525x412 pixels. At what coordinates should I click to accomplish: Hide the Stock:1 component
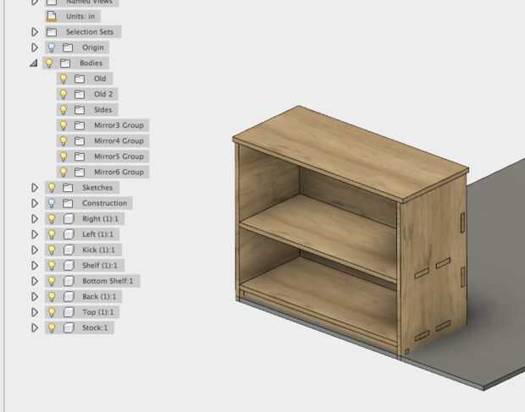tap(51, 327)
